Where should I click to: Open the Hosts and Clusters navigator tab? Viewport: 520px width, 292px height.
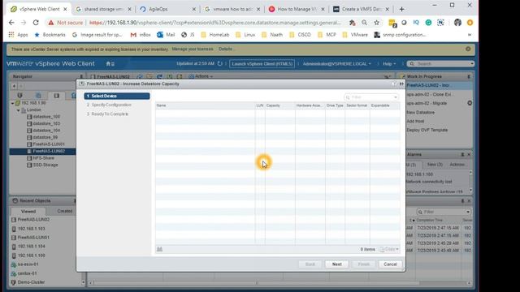coord(19,96)
